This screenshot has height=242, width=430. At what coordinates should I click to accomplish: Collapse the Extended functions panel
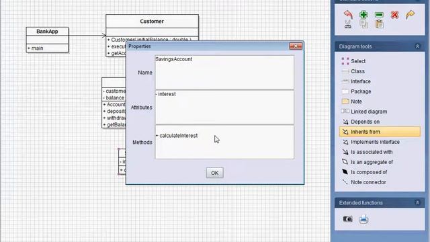point(417,203)
